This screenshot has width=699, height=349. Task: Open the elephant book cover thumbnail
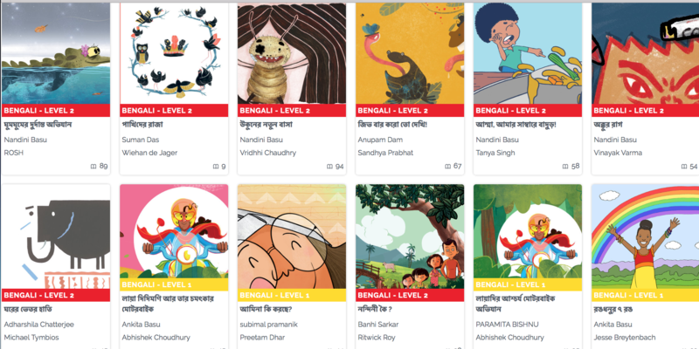click(x=56, y=236)
